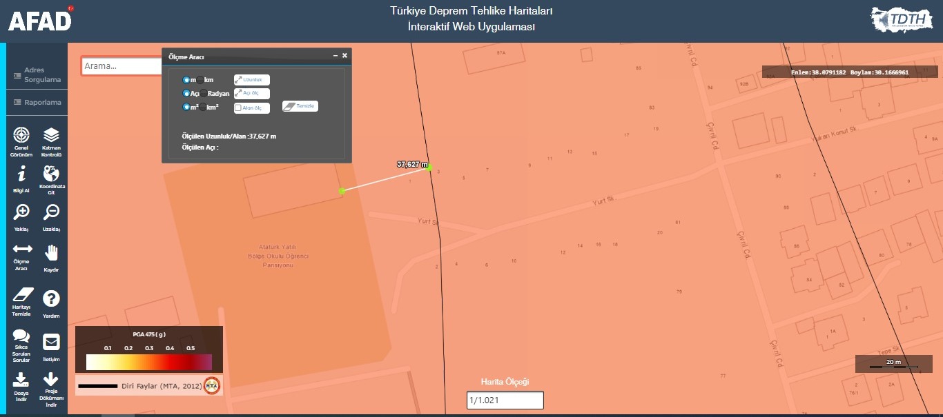Viewport: 943px width, 417px height.
Task: Click the Arama search field
Action: point(122,65)
